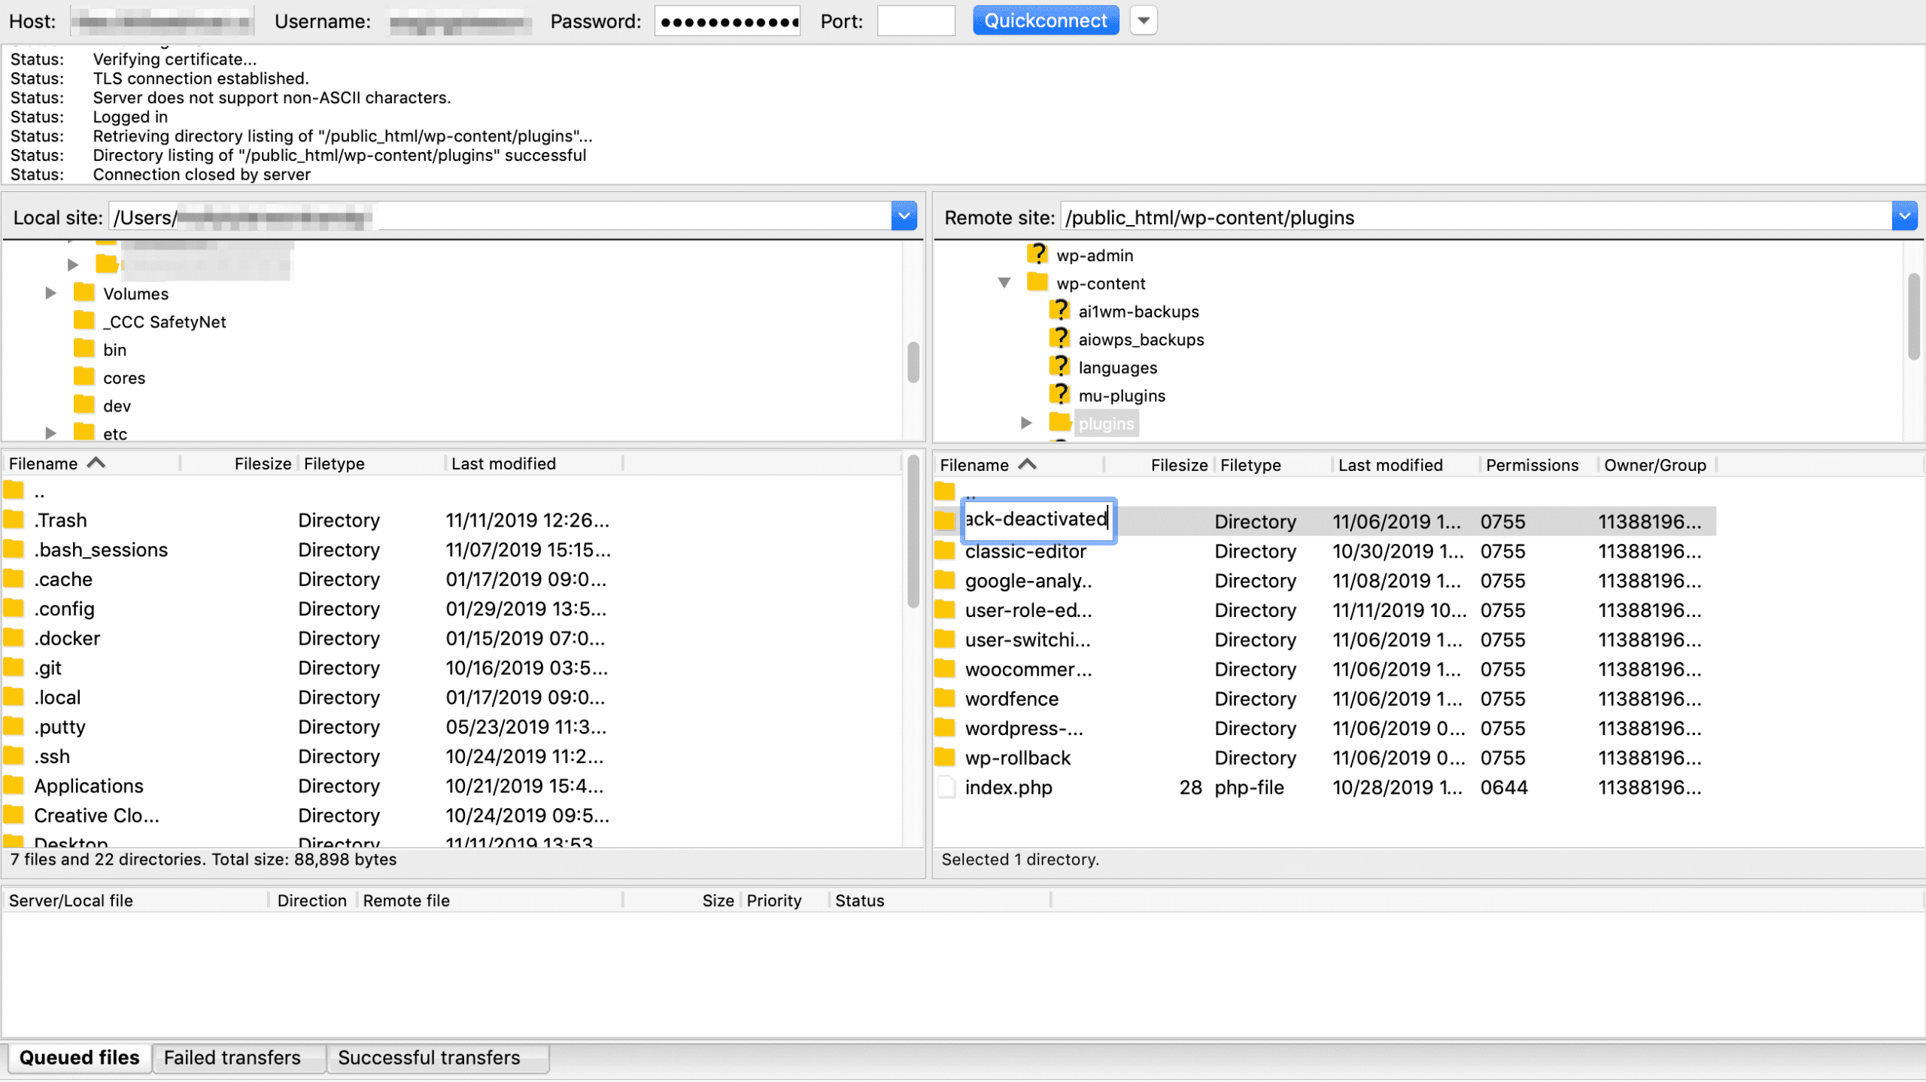Click the Queued files tab
The width and height of the screenshot is (1926, 1082).
(x=79, y=1058)
